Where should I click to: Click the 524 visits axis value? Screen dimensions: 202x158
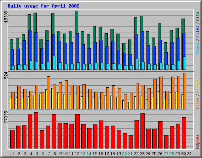pos(6,75)
